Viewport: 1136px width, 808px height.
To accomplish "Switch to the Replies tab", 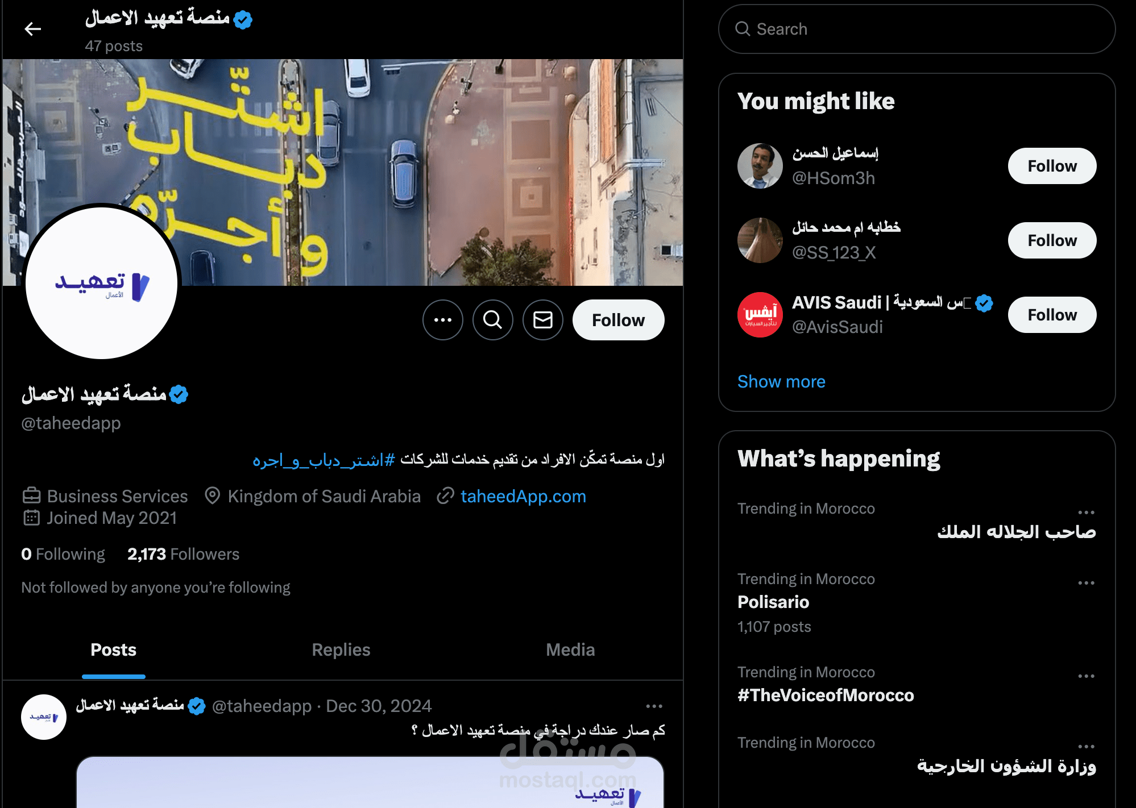I will click(x=341, y=649).
